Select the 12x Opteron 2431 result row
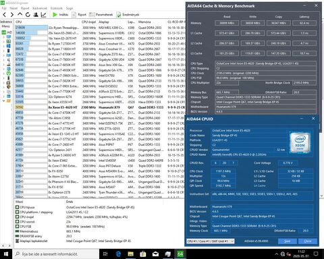 click(100, 150)
